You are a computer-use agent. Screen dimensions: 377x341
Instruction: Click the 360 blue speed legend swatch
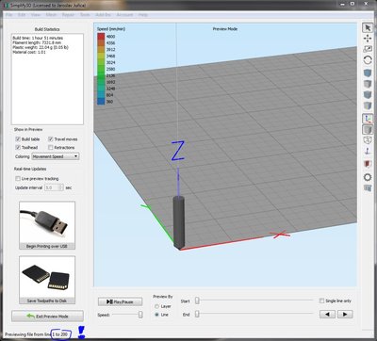coord(101,102)
